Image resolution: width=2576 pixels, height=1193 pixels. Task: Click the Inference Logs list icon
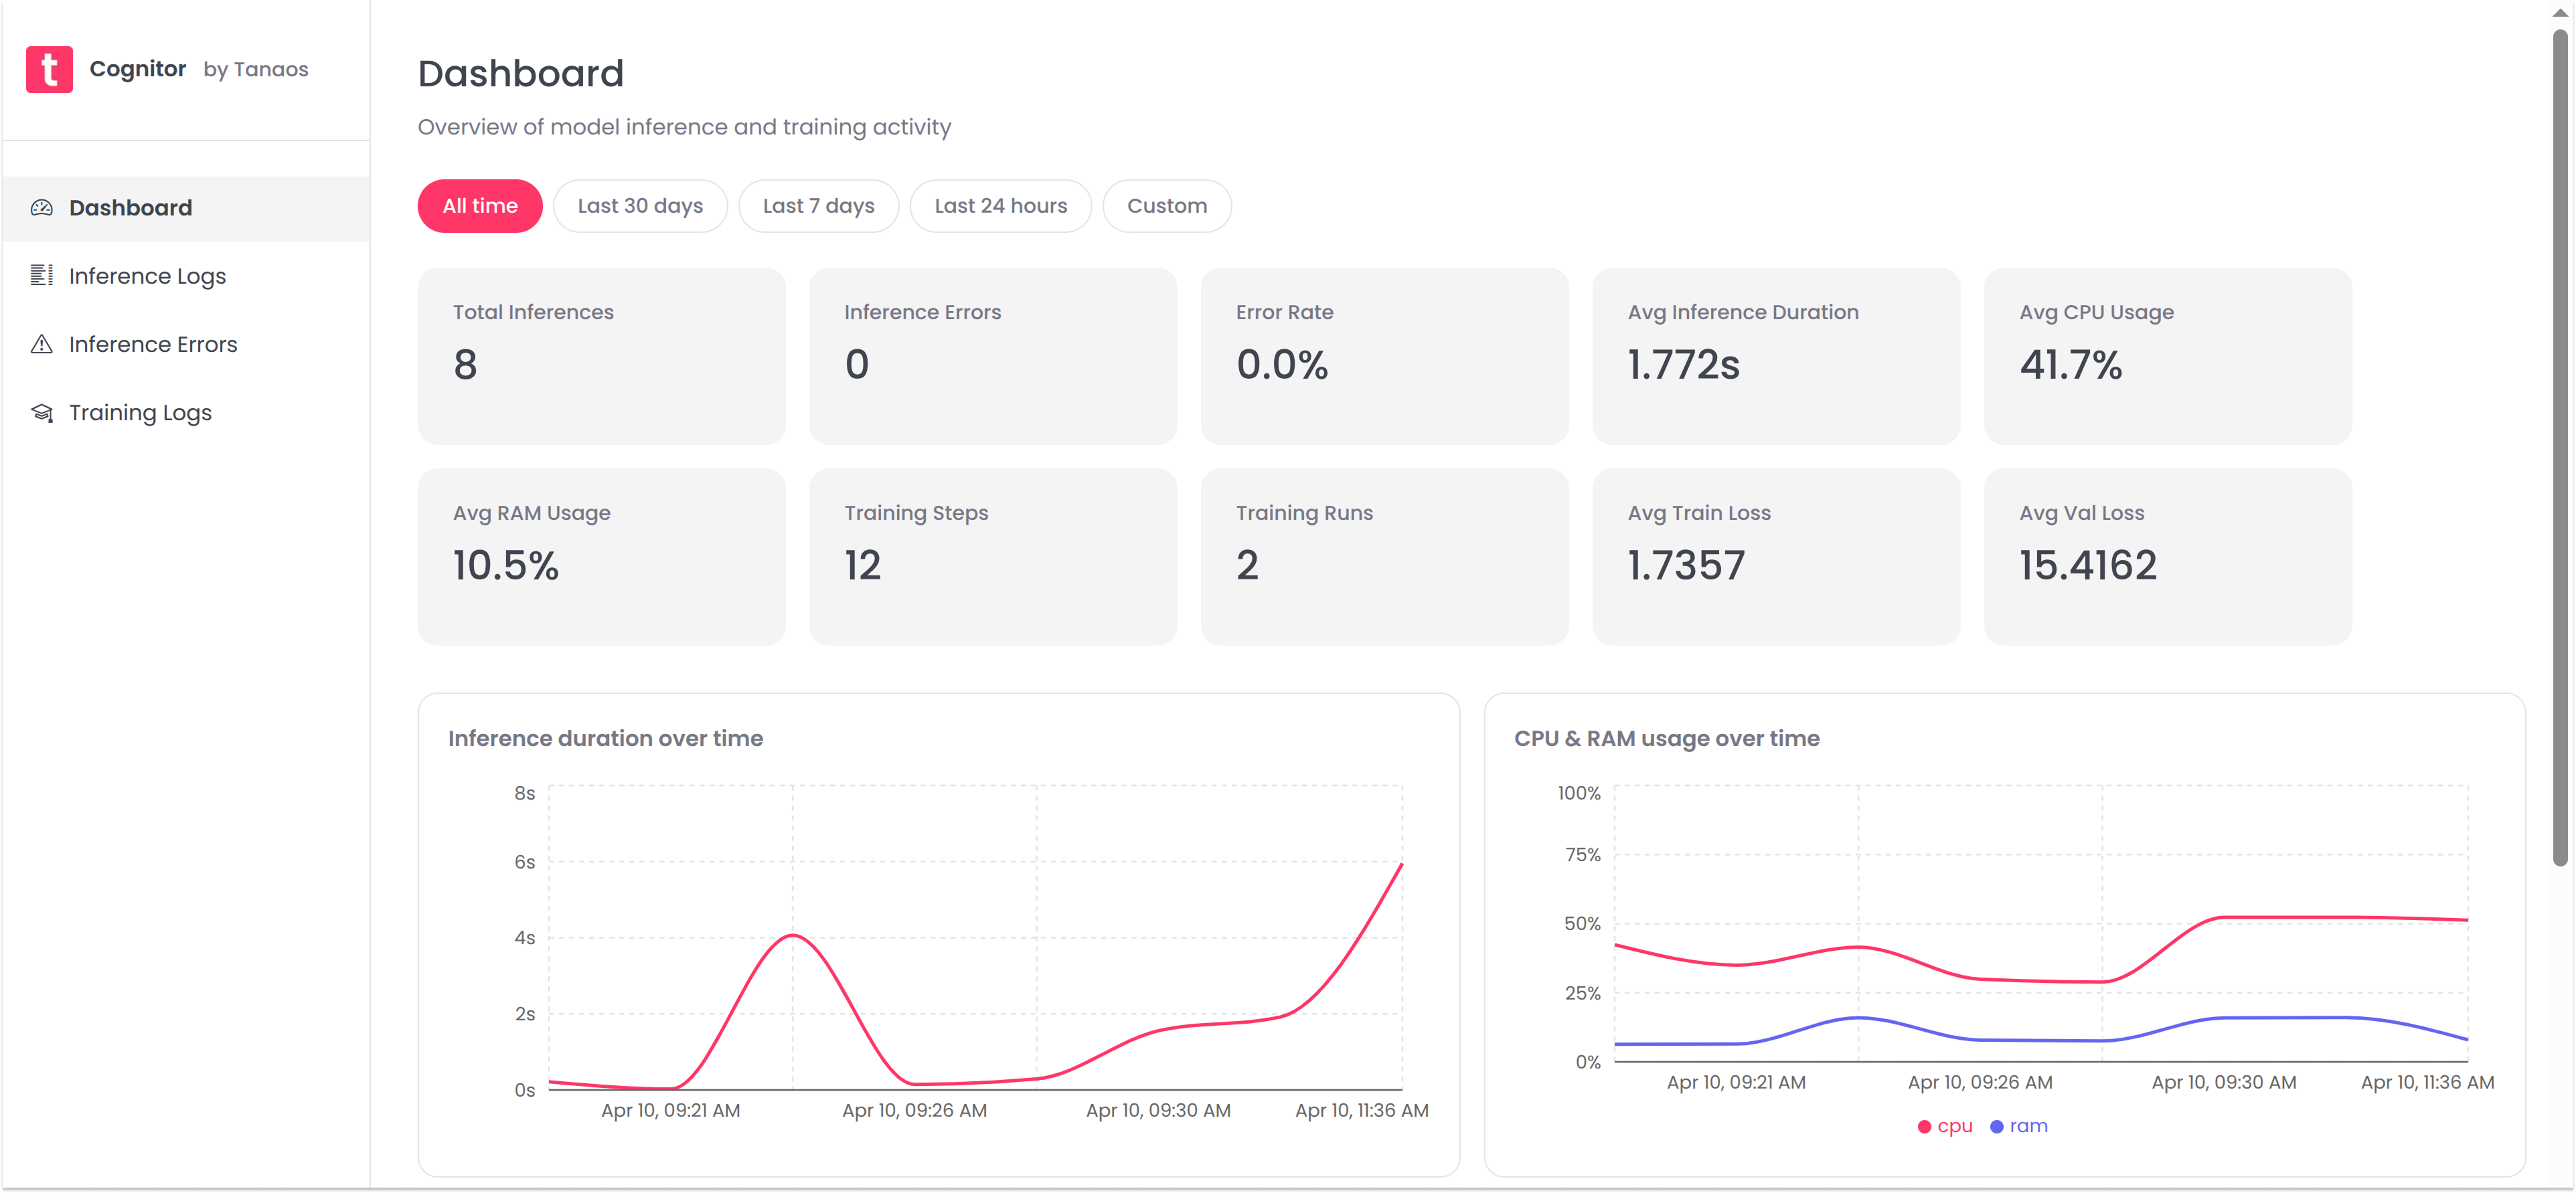pyautogui.click(x=41, y=276)
